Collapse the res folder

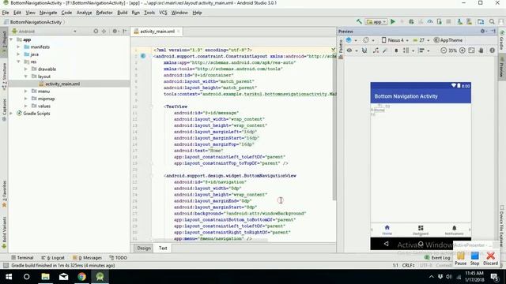(18, 62)
